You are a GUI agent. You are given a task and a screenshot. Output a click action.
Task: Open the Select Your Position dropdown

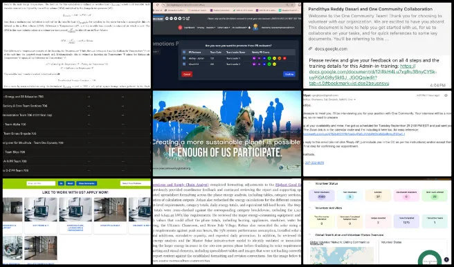[x=135, y=183]
